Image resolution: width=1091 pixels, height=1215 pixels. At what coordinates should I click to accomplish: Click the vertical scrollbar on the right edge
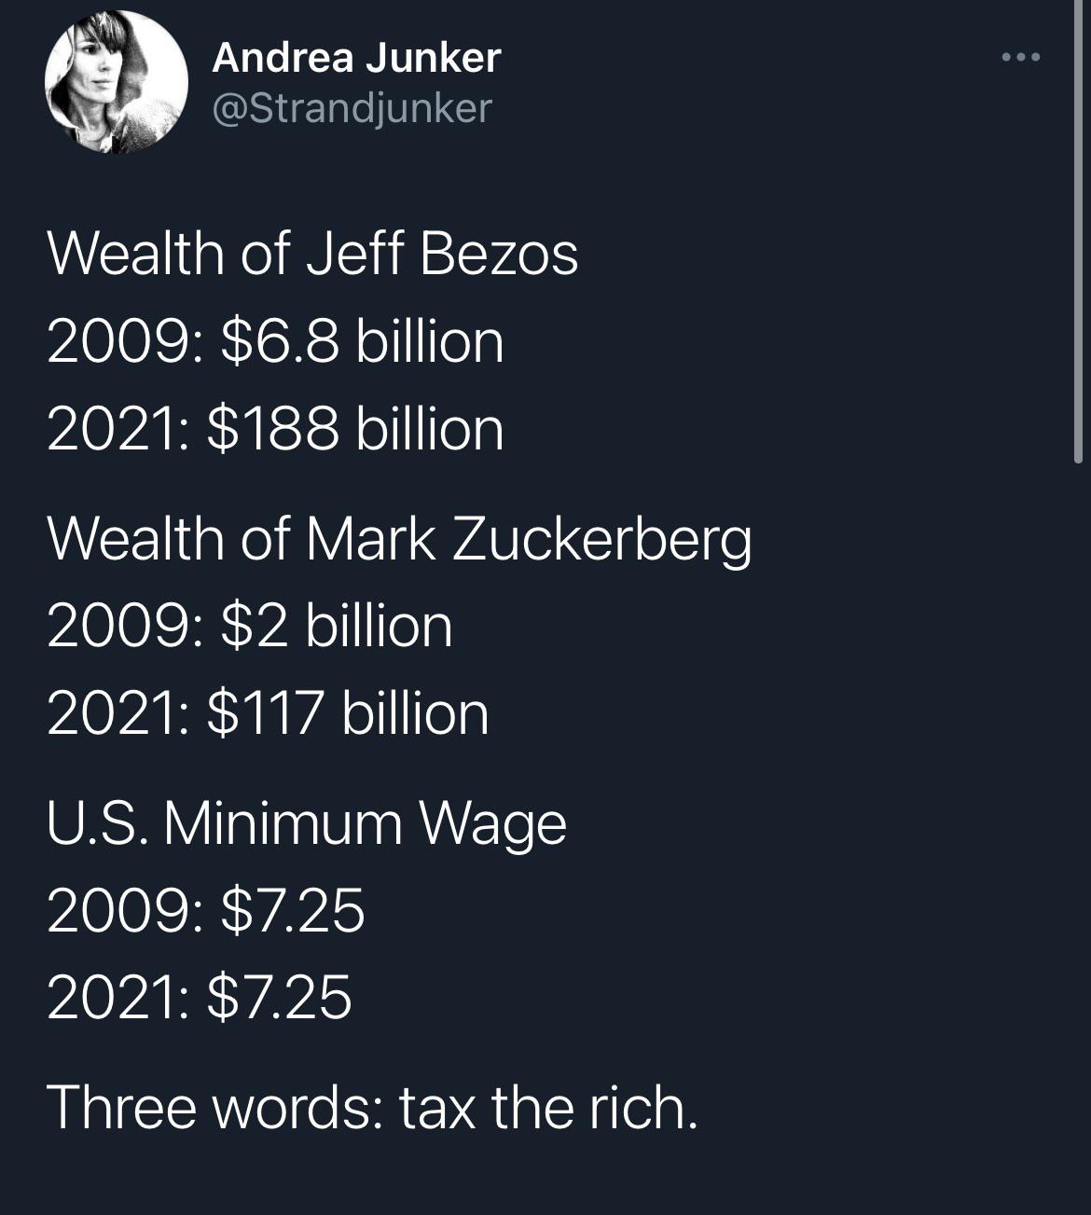(x=1078, y=233)
